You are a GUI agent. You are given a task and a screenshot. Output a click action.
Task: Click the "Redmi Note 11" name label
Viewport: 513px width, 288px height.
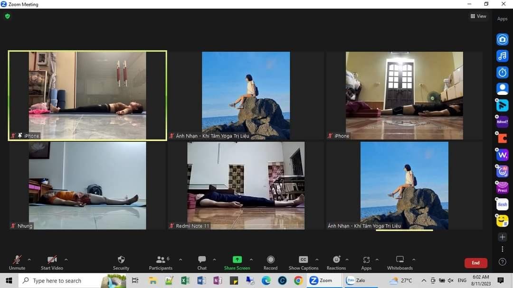192,226
